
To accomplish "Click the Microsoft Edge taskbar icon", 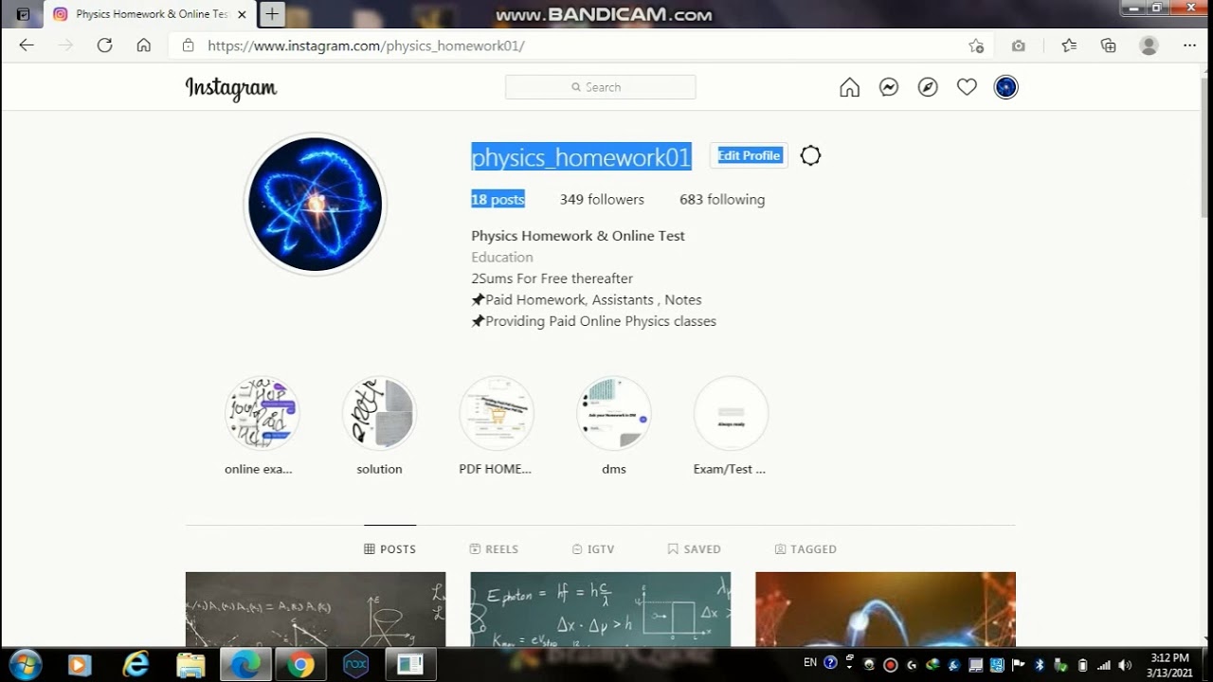I will coord(245,665).
